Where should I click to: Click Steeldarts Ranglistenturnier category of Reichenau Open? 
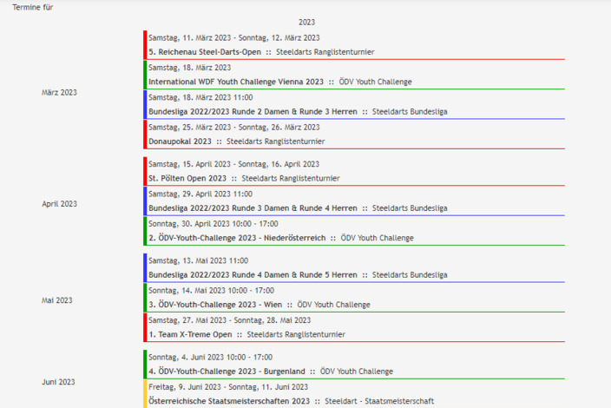pyautogui.click(x=325, y=52)
